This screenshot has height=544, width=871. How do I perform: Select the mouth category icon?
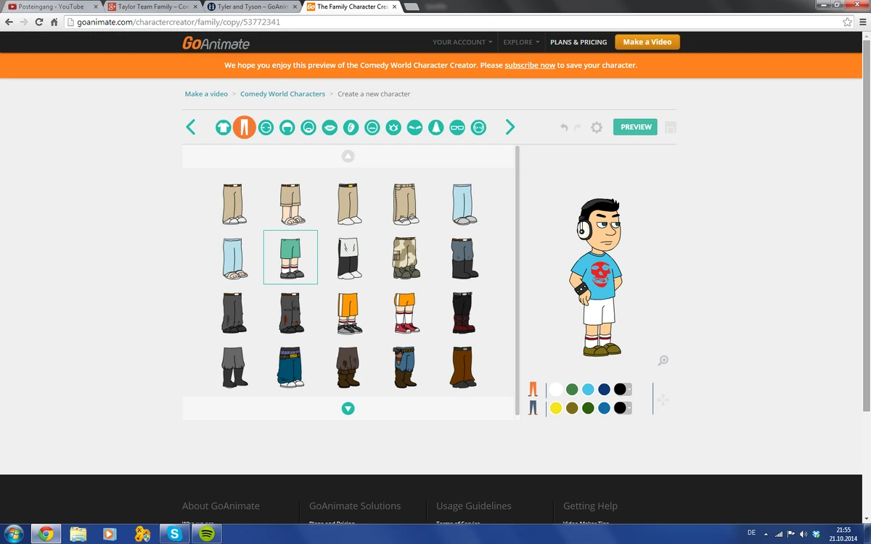(329, 127)
